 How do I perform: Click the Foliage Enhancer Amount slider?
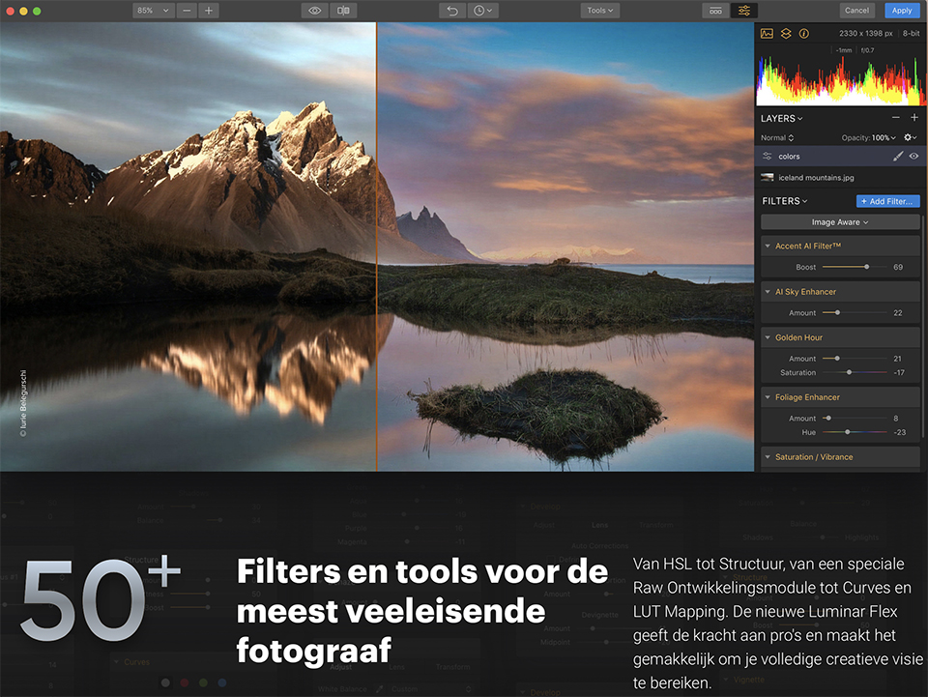tap(854, 419)
